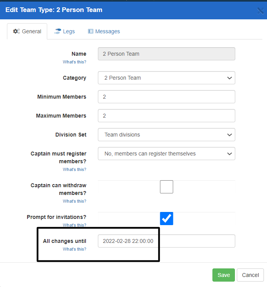Toggle Captain can withdraw members checkbox
This screenshot has height=287, width=267.
166,187
